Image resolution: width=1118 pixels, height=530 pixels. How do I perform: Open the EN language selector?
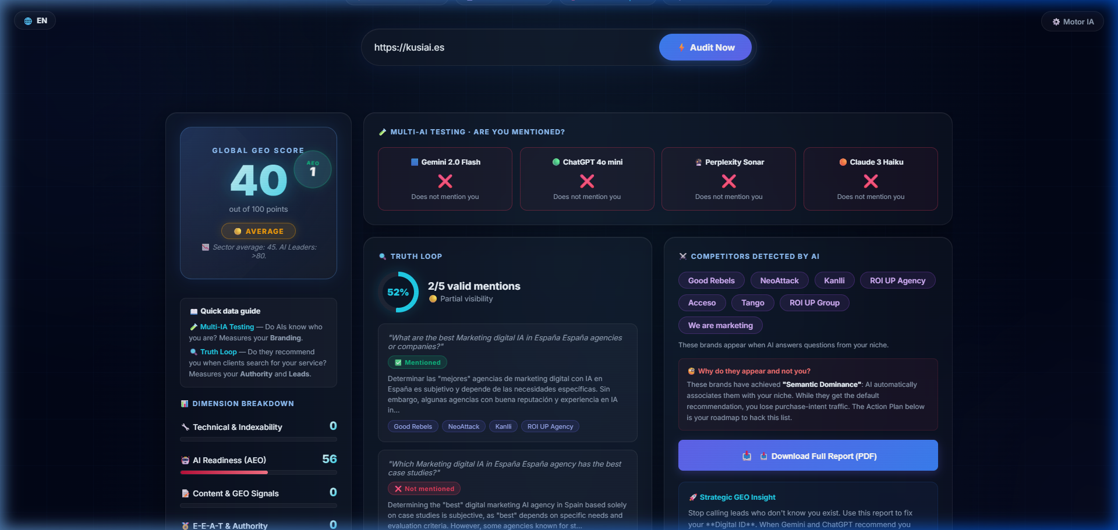tap(35, 21)
